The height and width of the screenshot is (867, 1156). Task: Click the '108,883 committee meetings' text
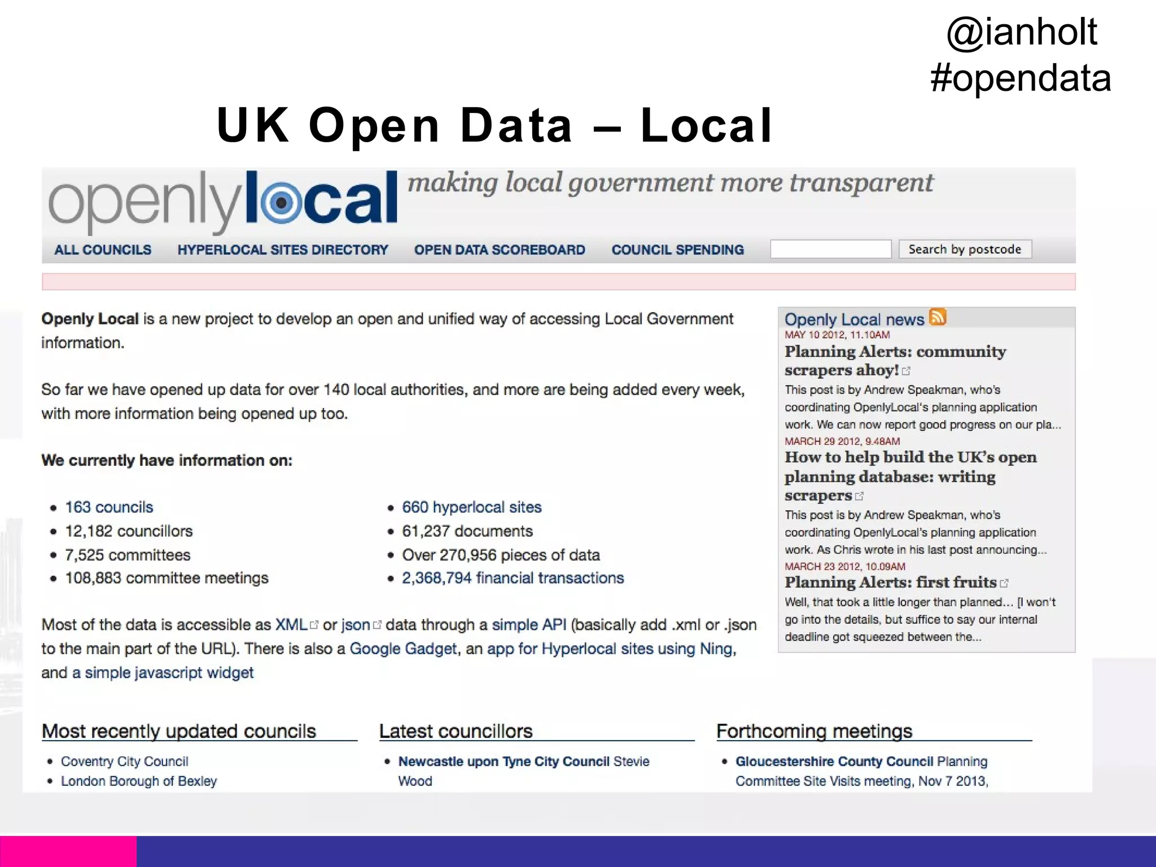(167, 578)
